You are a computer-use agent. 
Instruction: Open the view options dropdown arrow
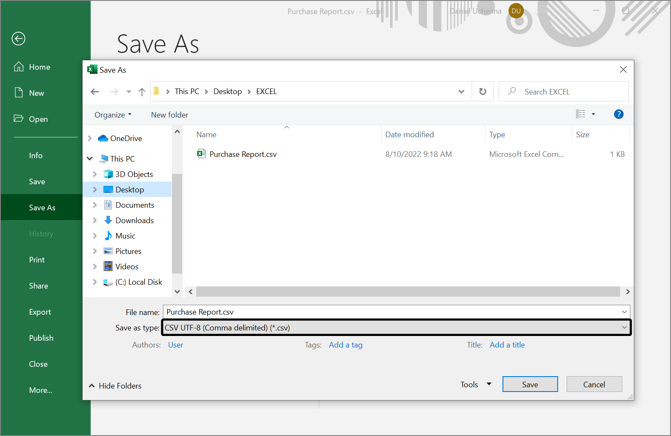coord(593,114)
